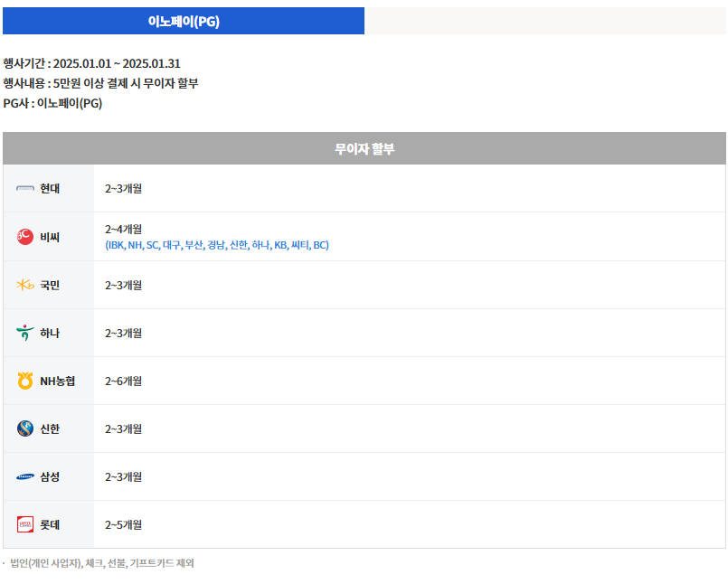The width and height of the screenshot is (728, 584).
Task: Click the yellow NH Nonghyup logo
Action: pos(25,381)
